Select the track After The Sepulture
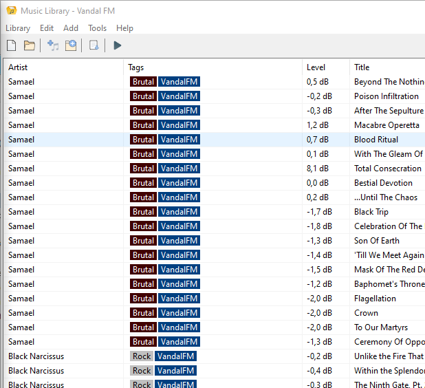Screen dimensions: 425x388 pyautogui.click(x=389, y=111)
